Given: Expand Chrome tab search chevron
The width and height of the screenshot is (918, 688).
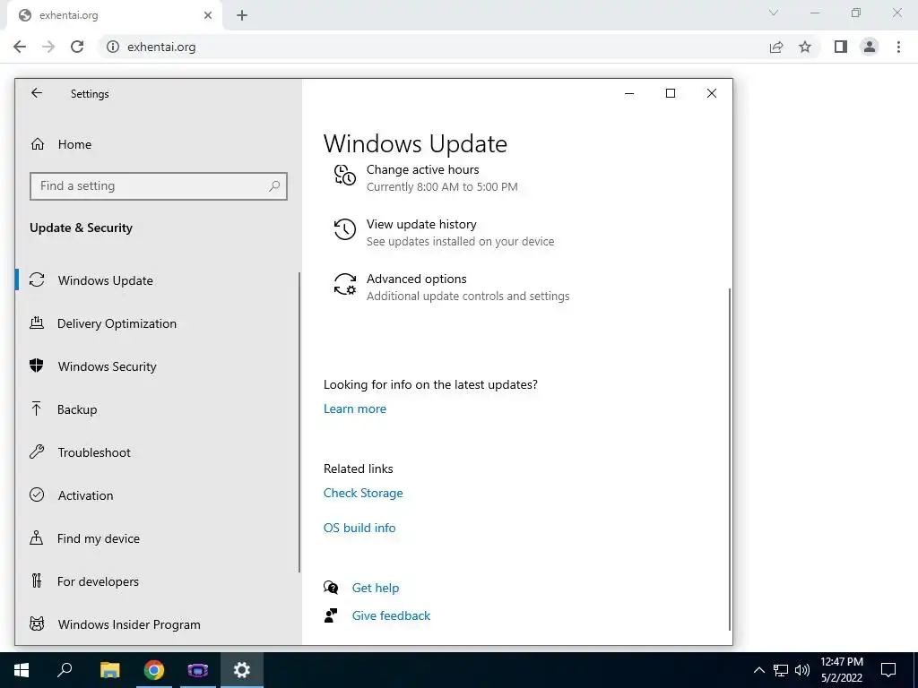Looking at the screenshot, I should (774, 13).
